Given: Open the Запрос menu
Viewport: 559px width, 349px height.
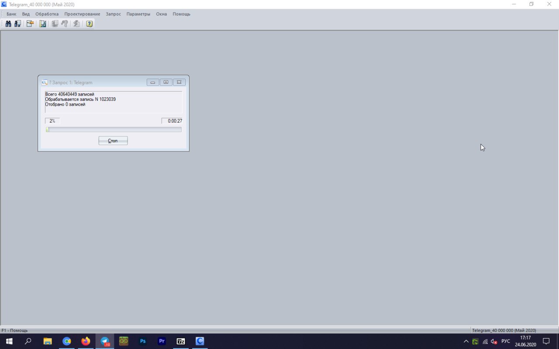Looking at the screenshot, I should (x=113, y=14).
